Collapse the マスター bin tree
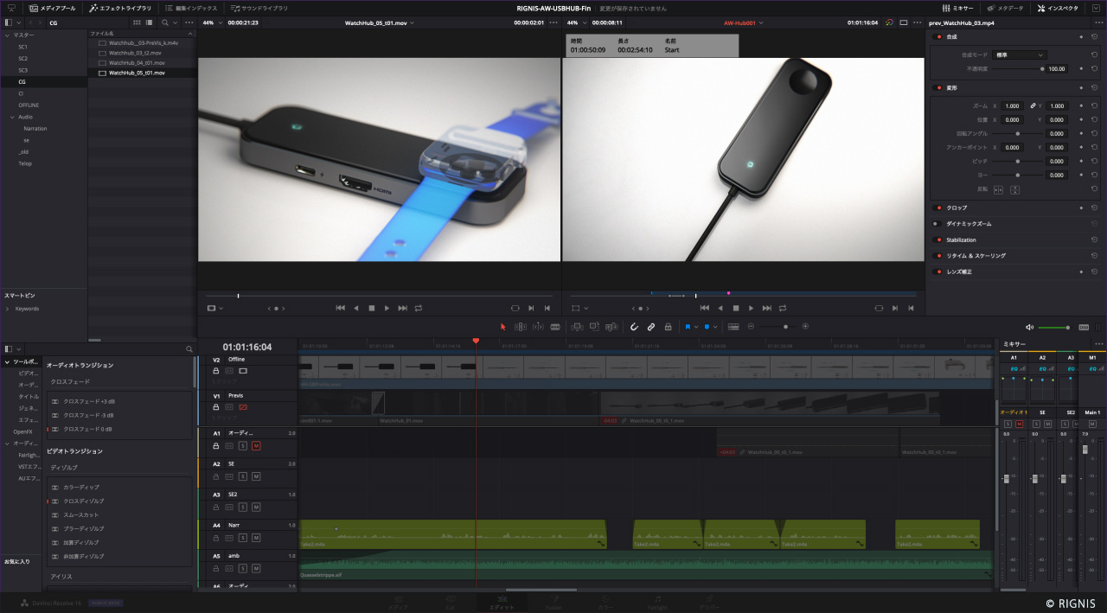Viewport: 1107px width, 613px height. point(7,35)
